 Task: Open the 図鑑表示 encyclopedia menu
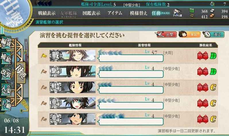[92, 13]
